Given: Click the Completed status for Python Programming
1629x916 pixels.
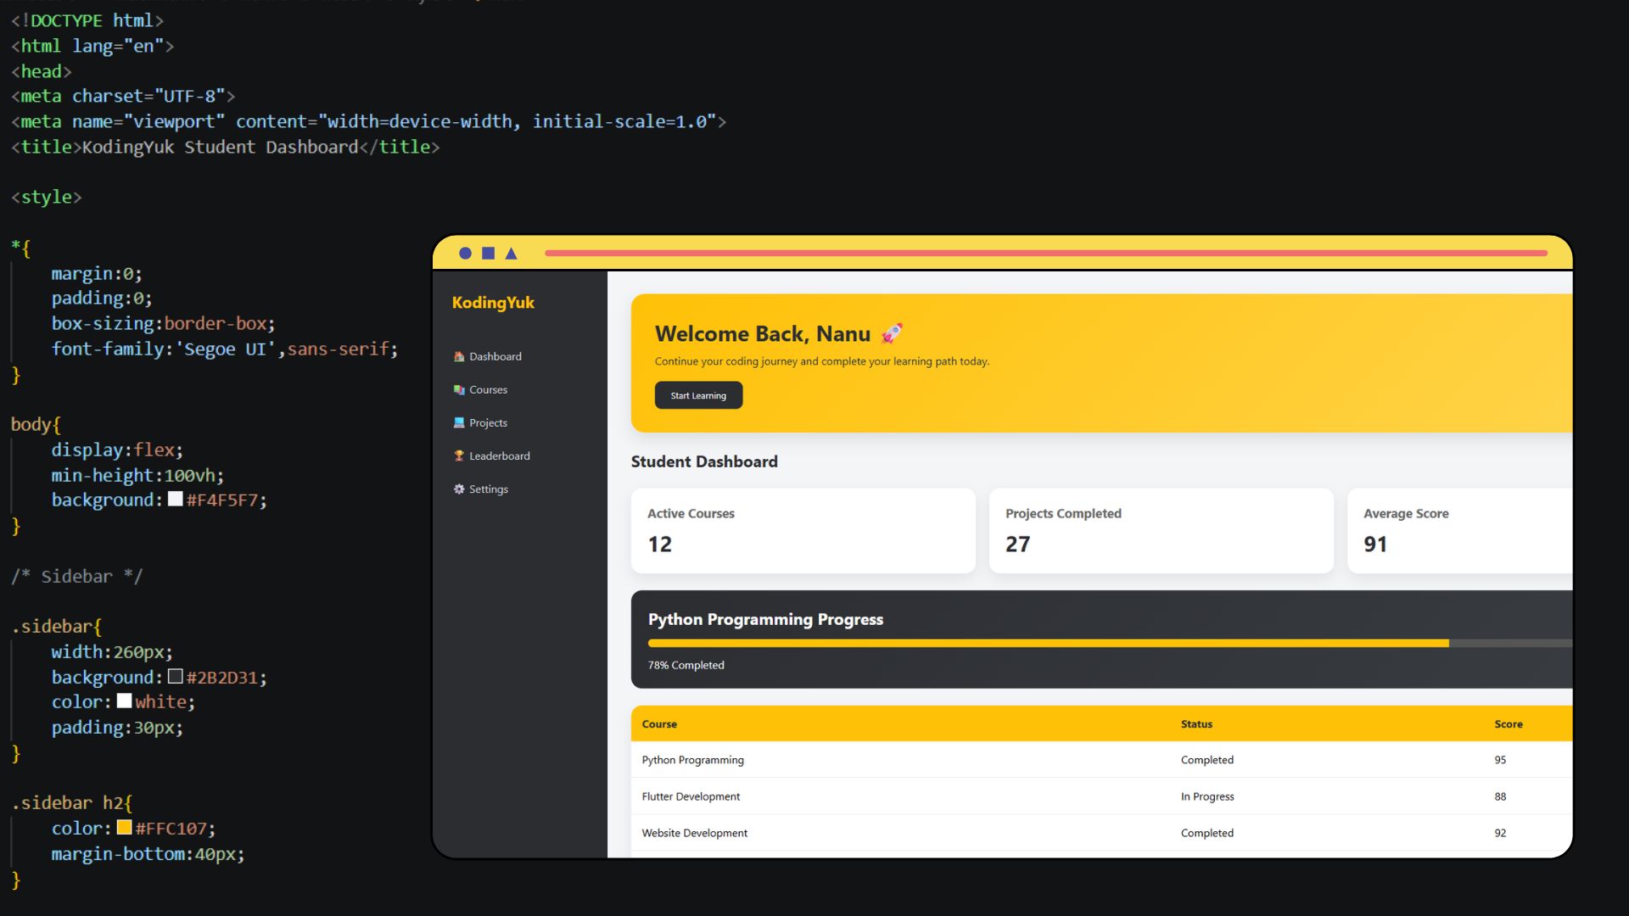Looking at the screenshot, I should point(1207,760).
